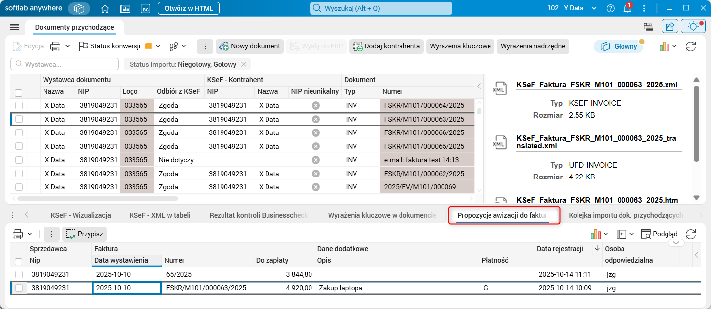711x309 pixels.
Task: Open the hamburger main menu
Action: click(x=14, y=27)
